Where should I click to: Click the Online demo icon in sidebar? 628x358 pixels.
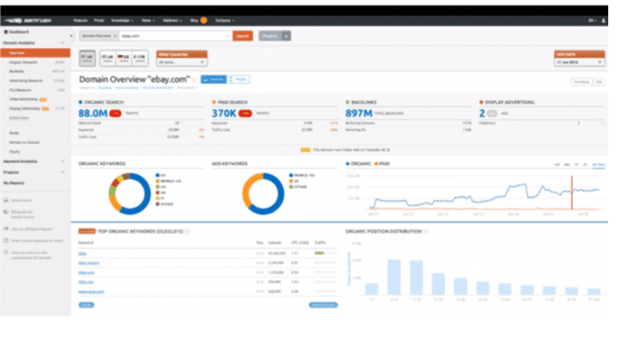pos(5,200)
